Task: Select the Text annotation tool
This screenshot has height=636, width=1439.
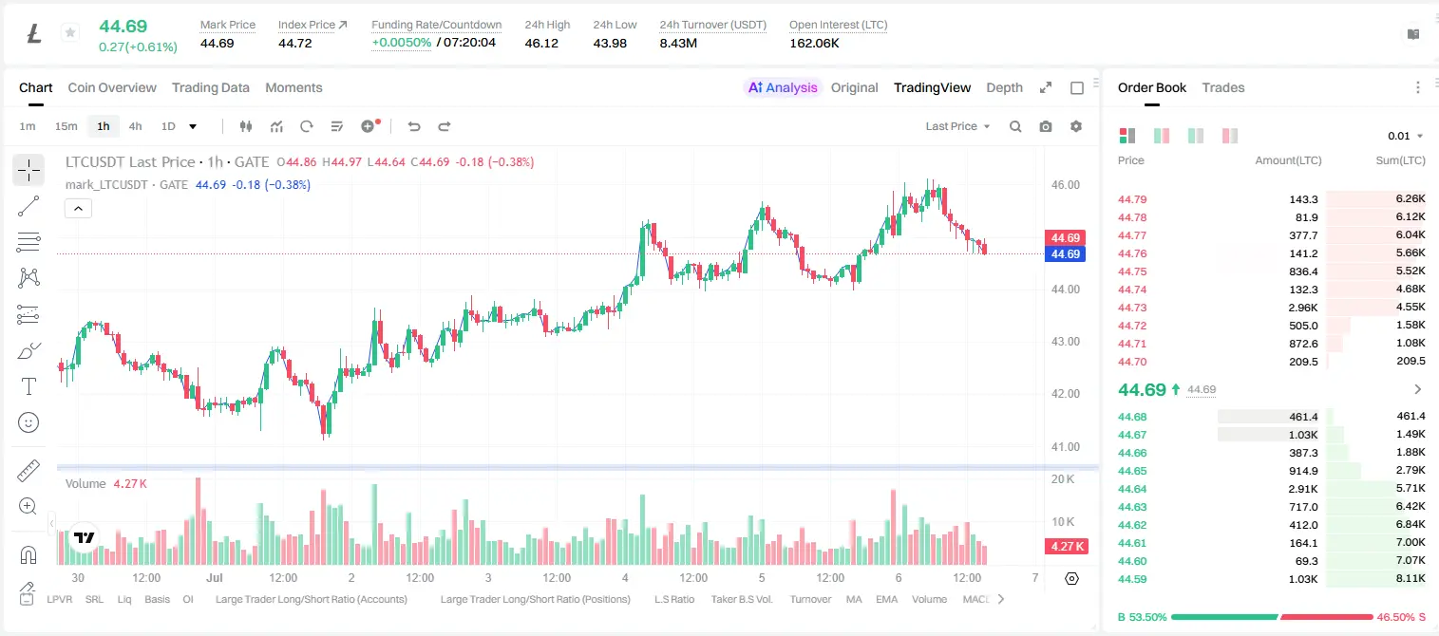Action: click(x=28, y=386)
